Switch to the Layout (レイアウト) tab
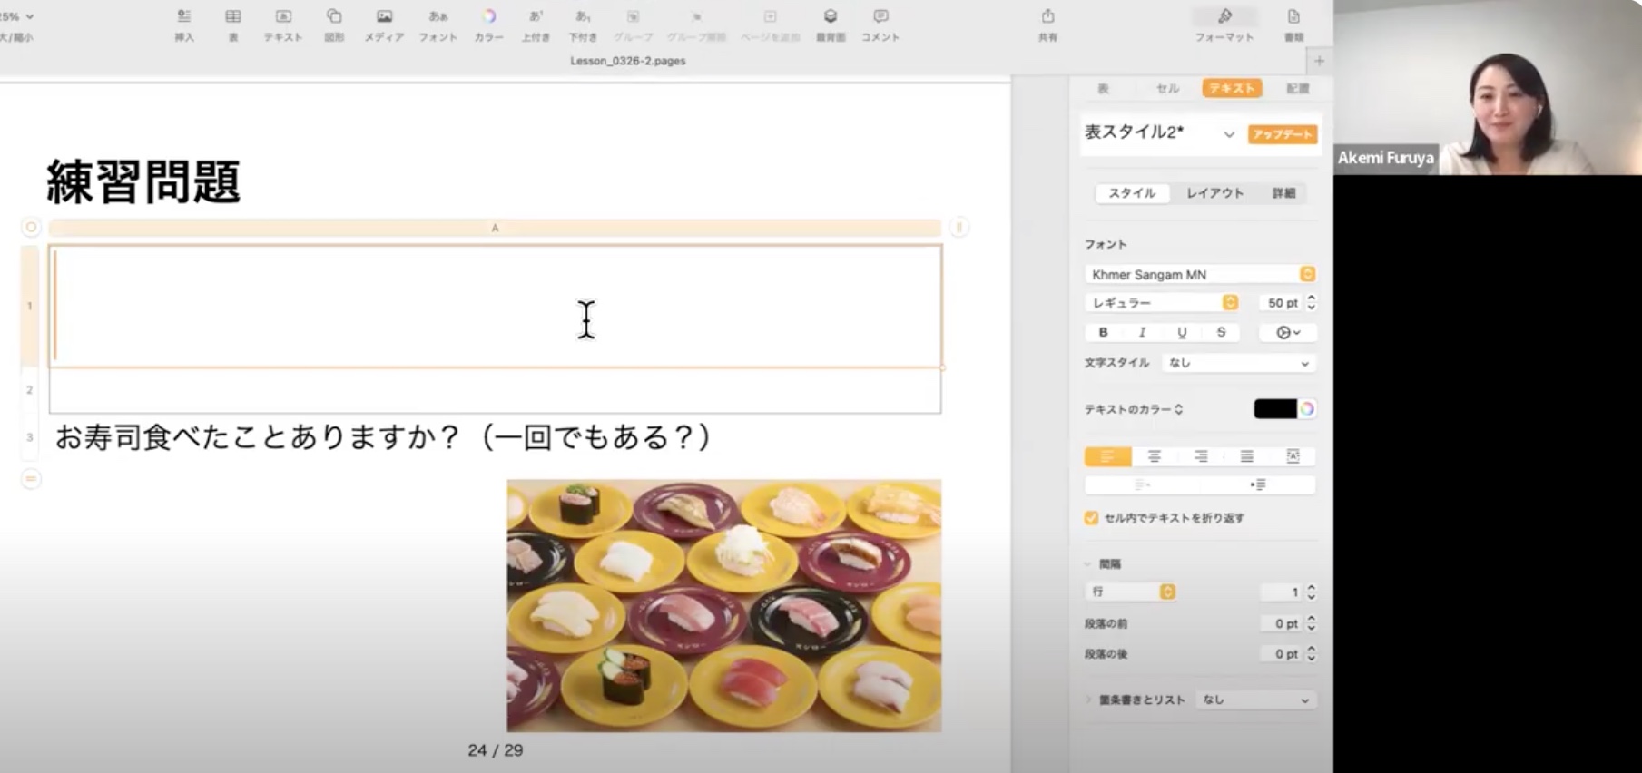Screen dimensions: 1642x773 pos(1214,193)
